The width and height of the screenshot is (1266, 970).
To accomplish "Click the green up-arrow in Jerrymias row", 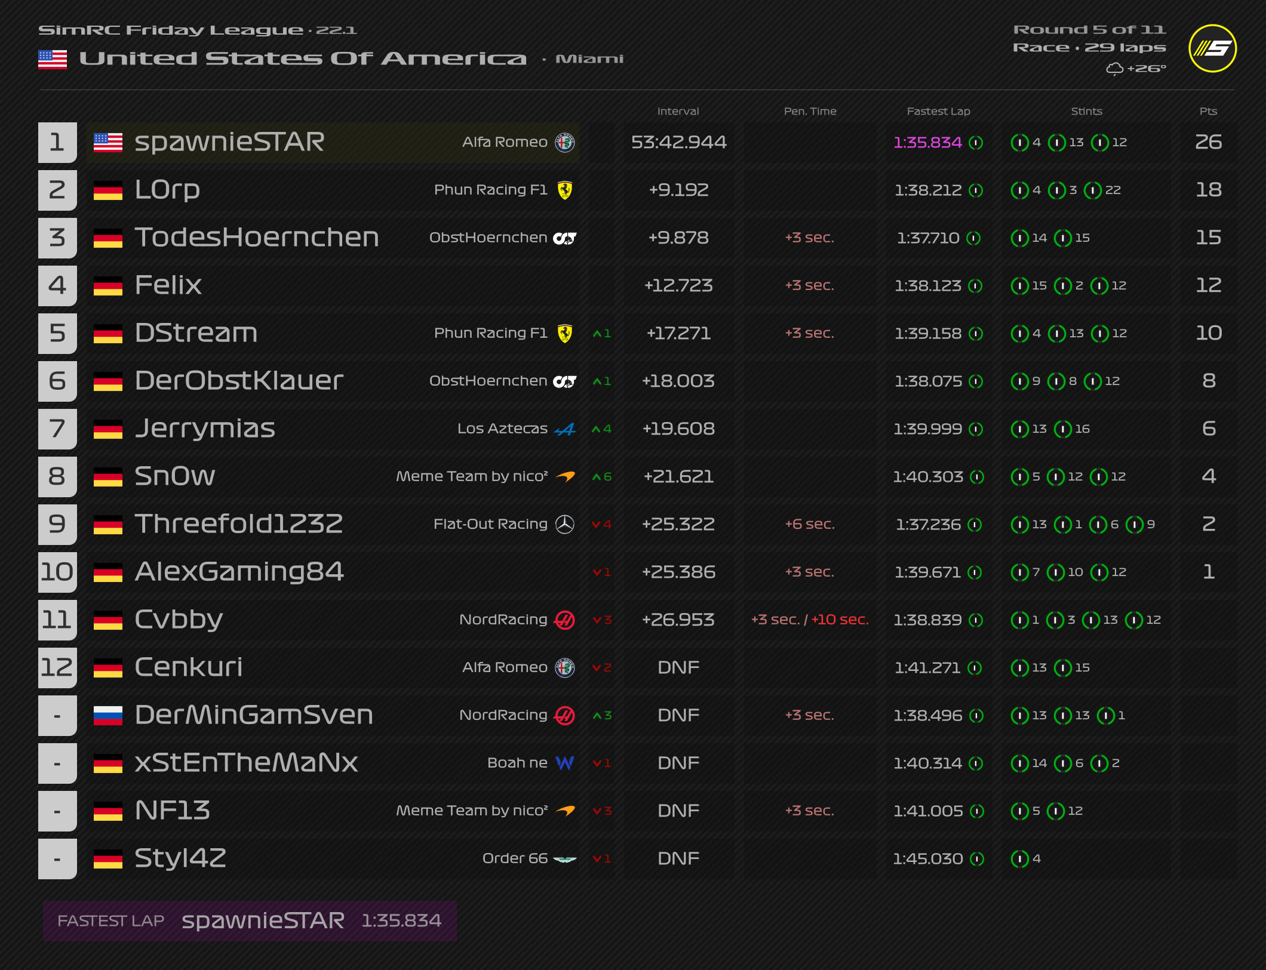I will click(x=596, y=429).
